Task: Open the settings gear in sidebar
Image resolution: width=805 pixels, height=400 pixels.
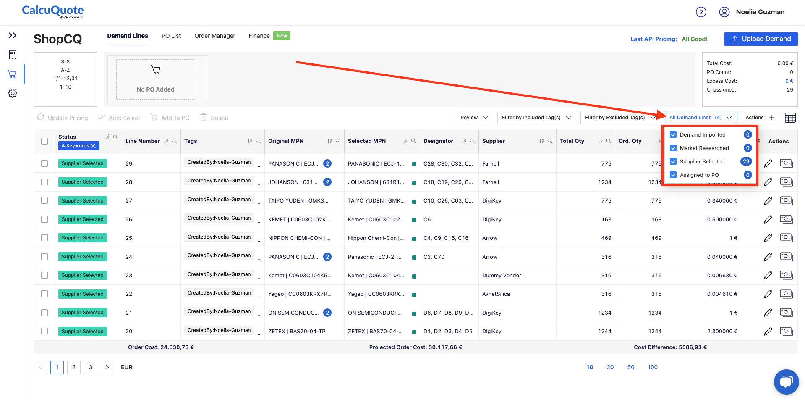Action: 13,93
